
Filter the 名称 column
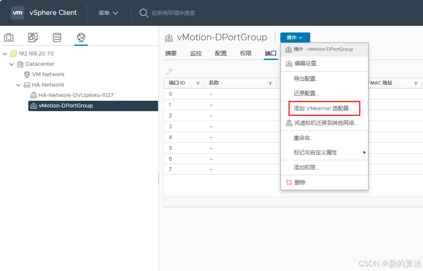(x=270, y=83)
